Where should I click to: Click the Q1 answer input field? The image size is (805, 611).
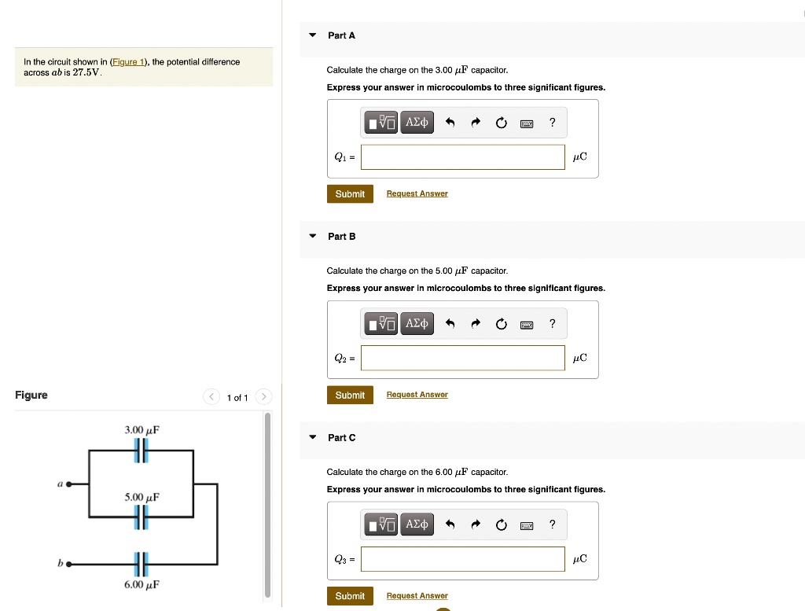[462, 156]
